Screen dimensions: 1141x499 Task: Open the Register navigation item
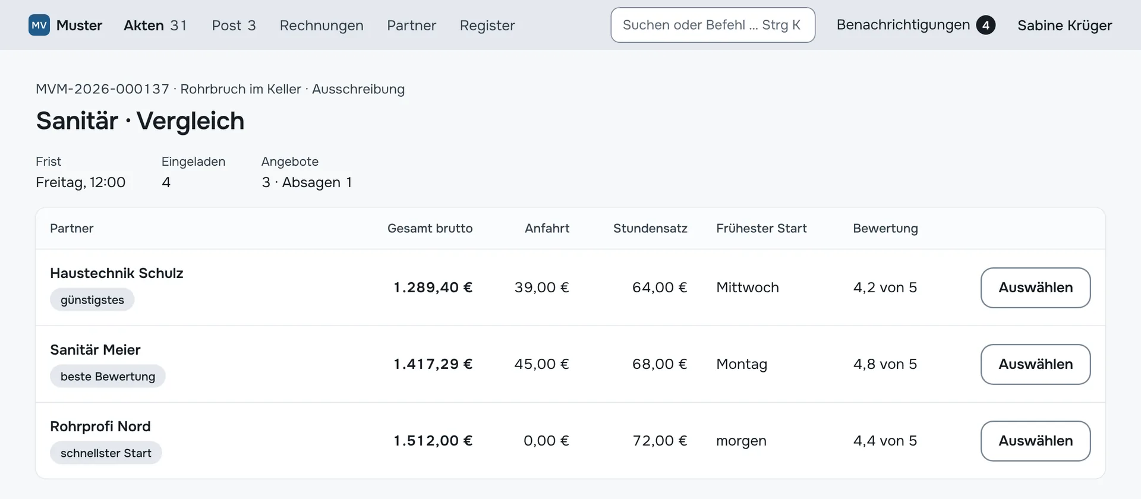pos(487,25)
